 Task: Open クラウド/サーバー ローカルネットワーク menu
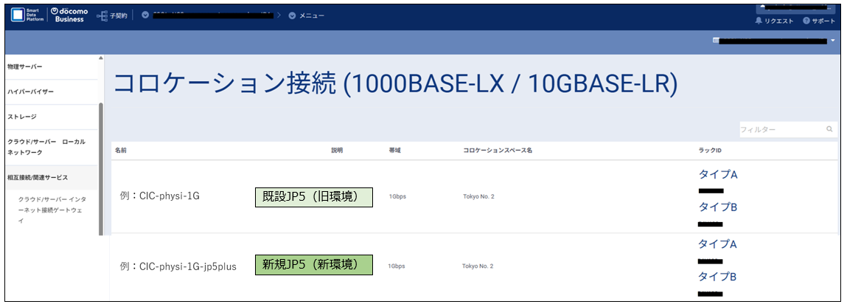[x=46, y=146]
